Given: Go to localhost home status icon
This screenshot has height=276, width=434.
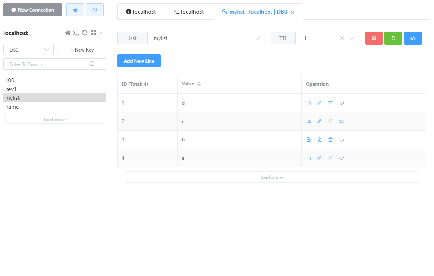Looking at the screenshot, I should click(68, 33).
